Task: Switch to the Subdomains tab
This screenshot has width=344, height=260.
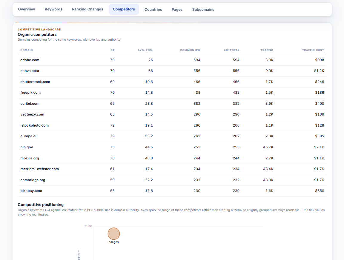Action: point(203,10)
